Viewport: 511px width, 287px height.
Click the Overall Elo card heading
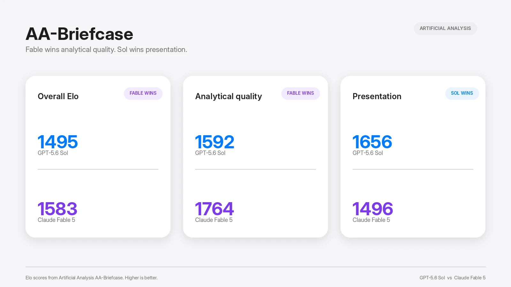58,96
